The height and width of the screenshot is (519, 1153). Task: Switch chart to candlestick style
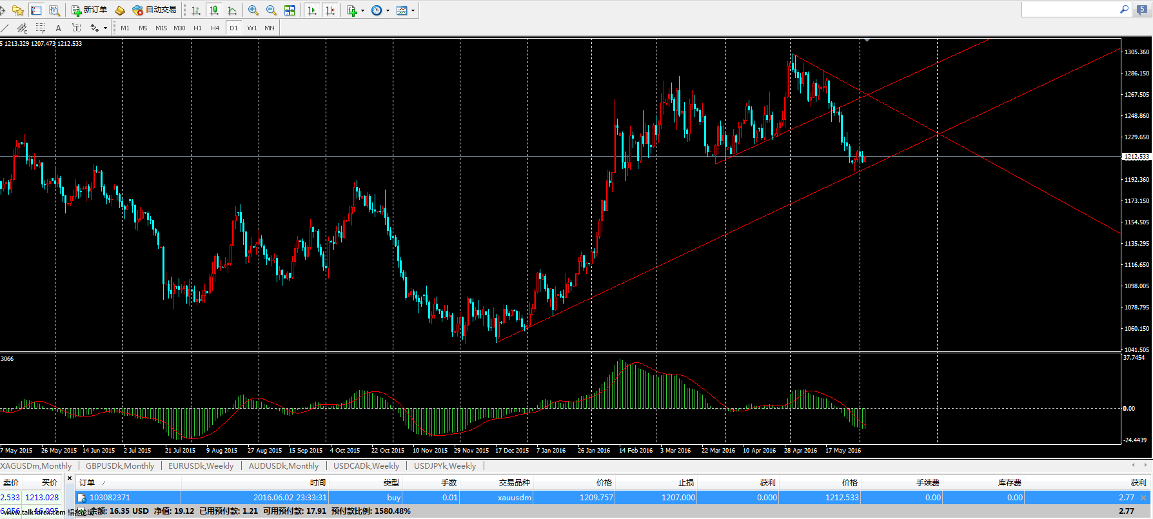tap(214, 10)
